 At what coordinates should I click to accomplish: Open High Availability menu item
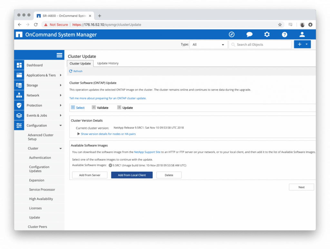coord(41,199)
